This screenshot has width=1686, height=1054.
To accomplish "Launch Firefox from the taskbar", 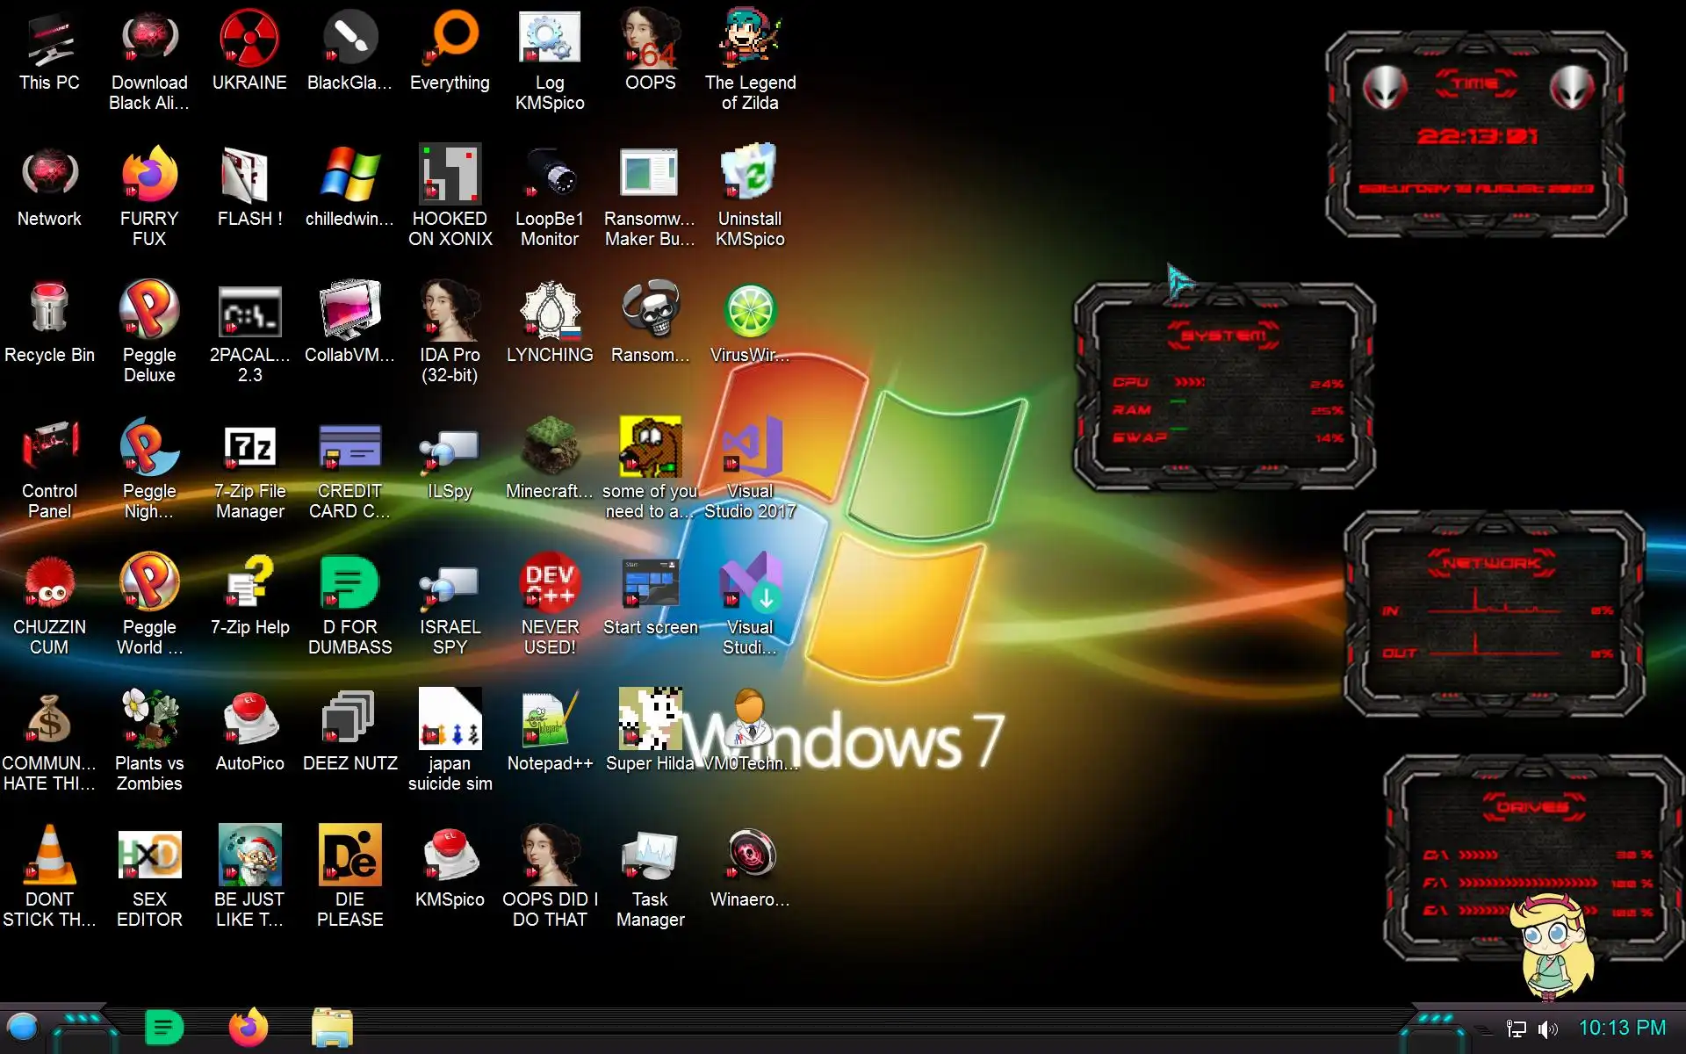I will (248, 1027).
